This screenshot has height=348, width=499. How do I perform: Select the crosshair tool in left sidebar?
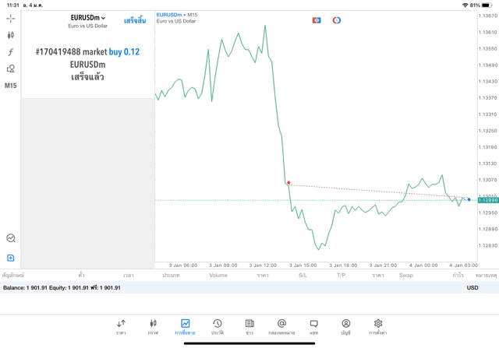click(11, 18)
